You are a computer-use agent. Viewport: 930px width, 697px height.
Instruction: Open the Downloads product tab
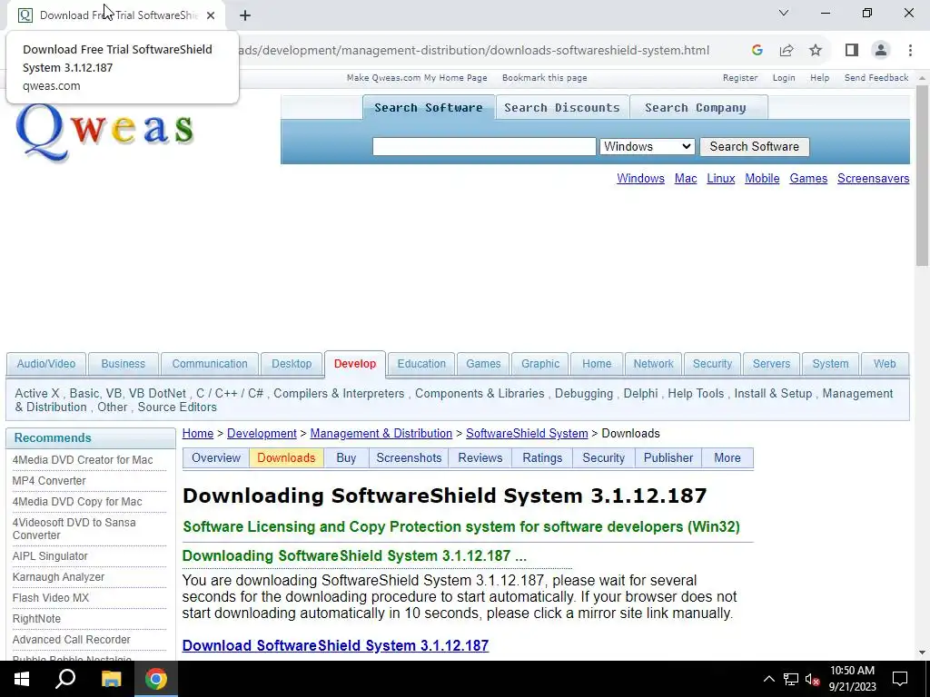(x=286, y=458)
